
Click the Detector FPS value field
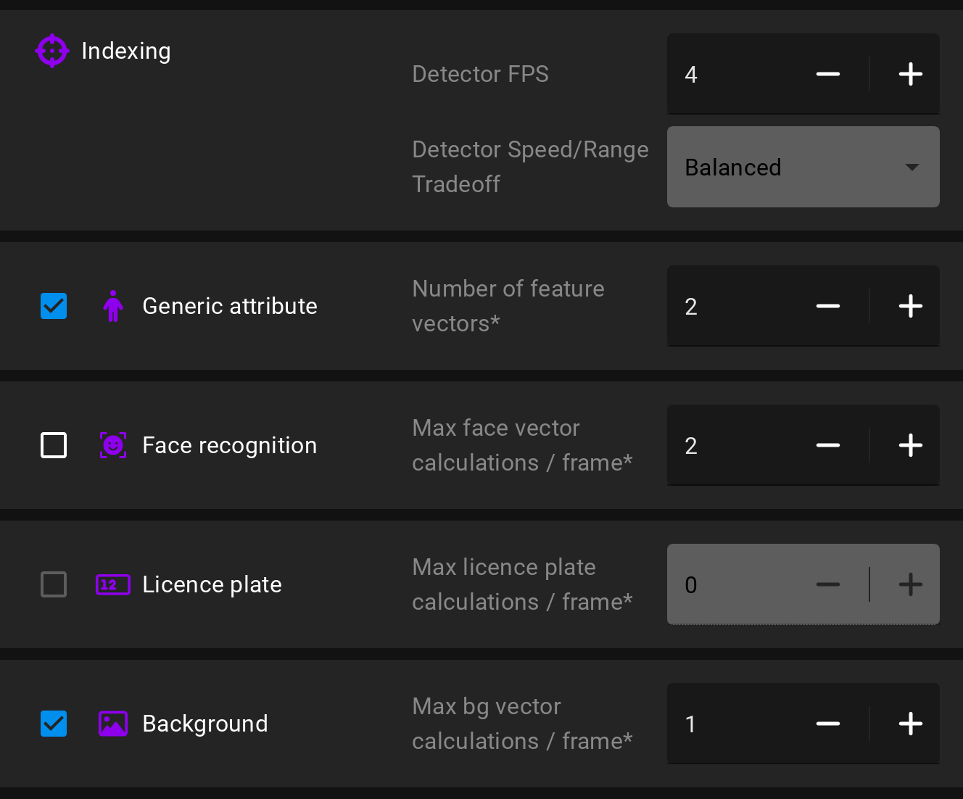[x=732, y=74]
